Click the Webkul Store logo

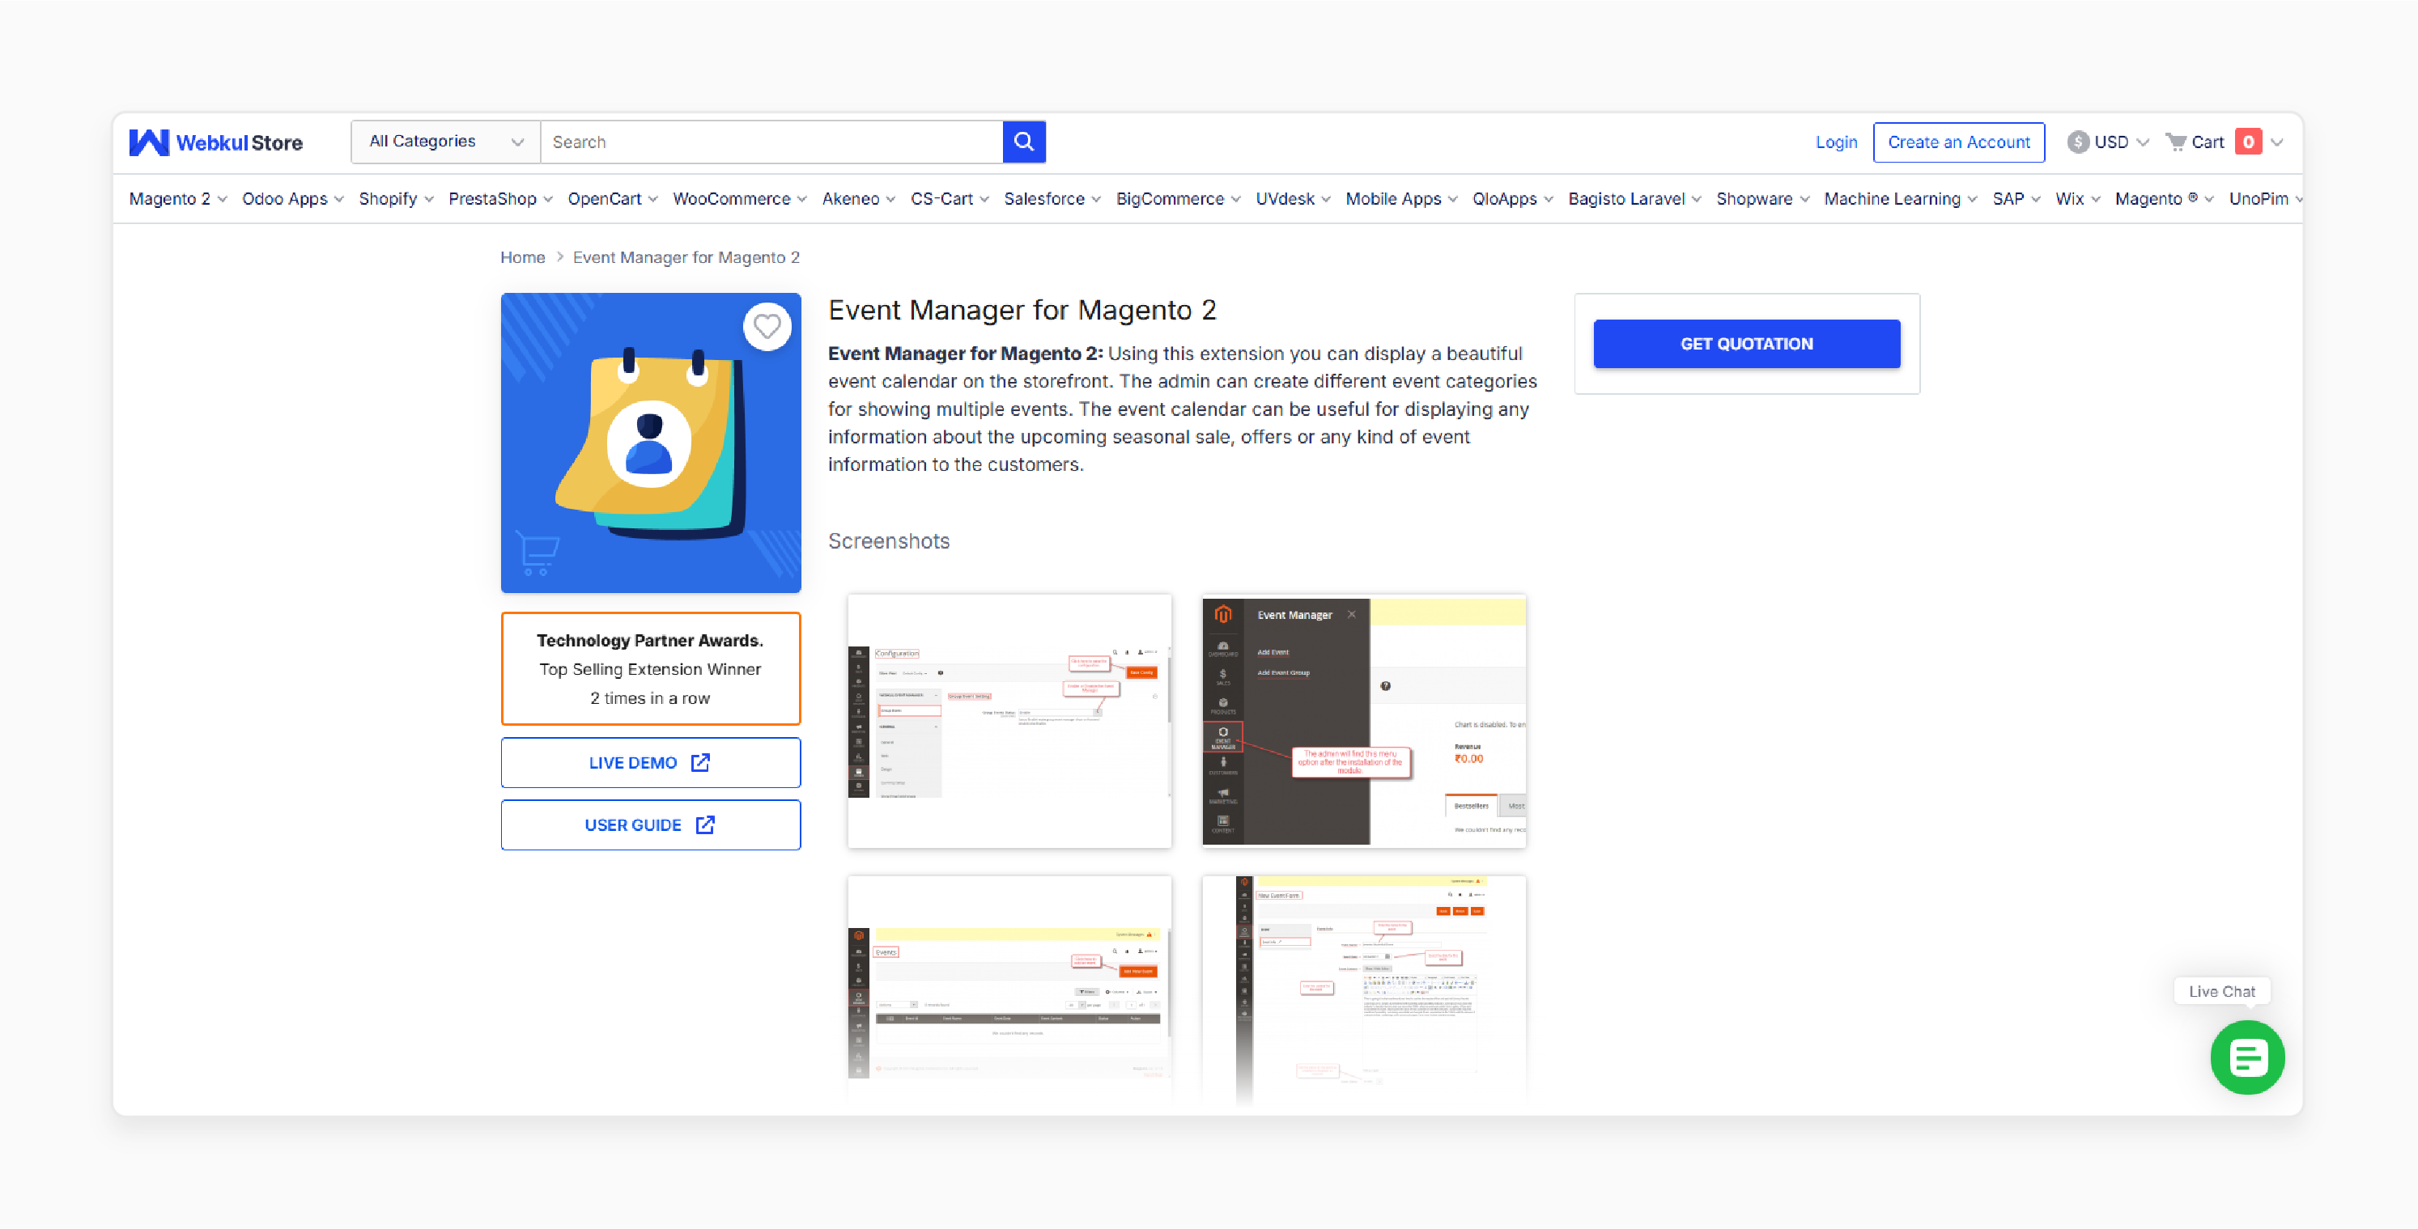(216, 142)
